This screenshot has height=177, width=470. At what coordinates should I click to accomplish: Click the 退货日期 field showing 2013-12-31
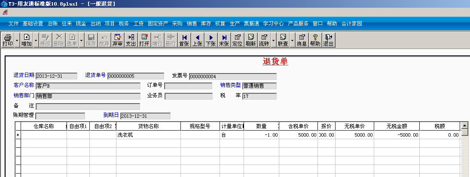pos(56,76)
